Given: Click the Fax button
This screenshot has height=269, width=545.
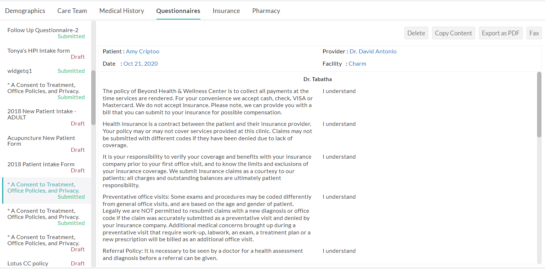Looking at the screenshot, I should click(534, 33).
